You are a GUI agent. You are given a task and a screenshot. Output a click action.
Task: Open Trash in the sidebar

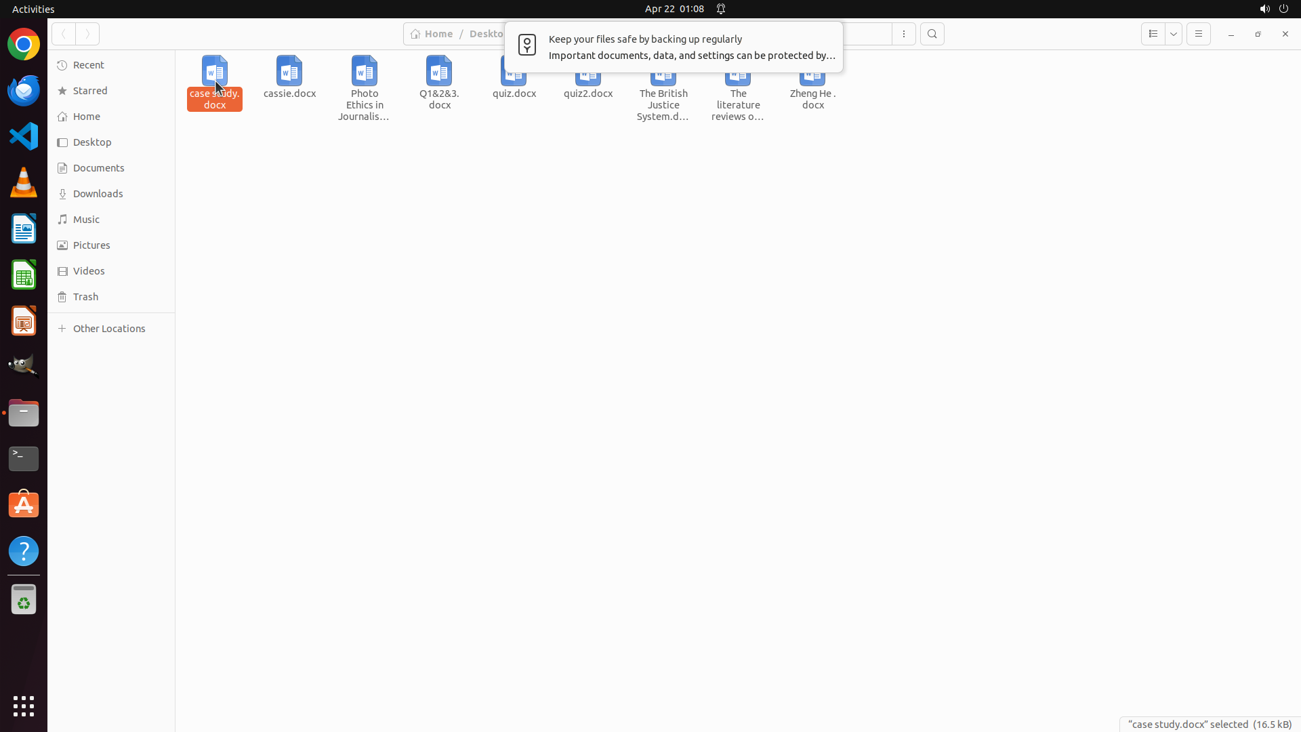[85, 297]
